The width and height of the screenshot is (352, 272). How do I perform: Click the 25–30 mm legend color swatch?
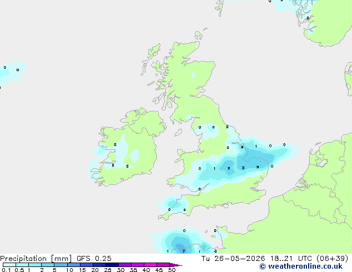[112, 265]
